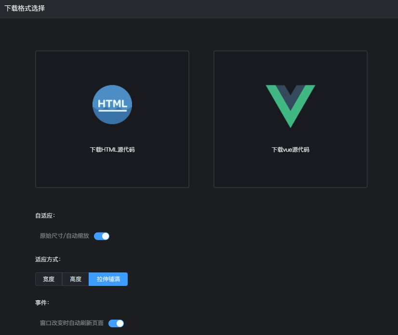Viewport: 398px width, 335px height.
Task: Click the 下载格式选择 dialog title
Action: pyautogui.click(x=25, y=8)
